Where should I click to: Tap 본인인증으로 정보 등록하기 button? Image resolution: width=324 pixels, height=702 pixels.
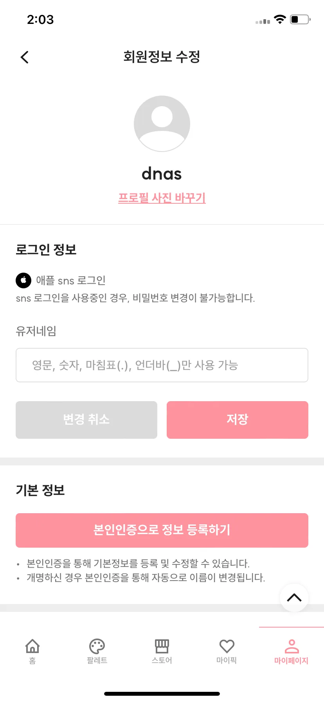tap(162, 530)
